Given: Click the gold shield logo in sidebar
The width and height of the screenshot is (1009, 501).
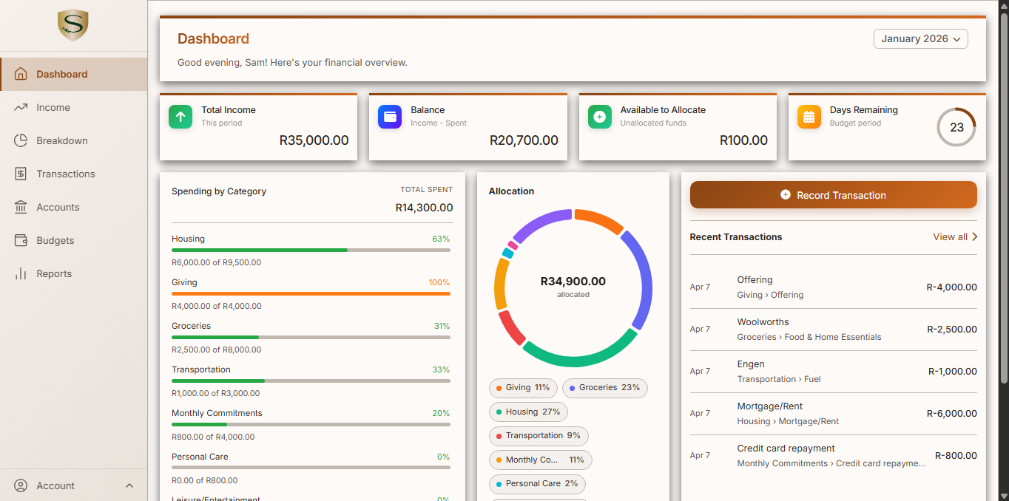Looking at the screenshot, I should click(73, 26).
